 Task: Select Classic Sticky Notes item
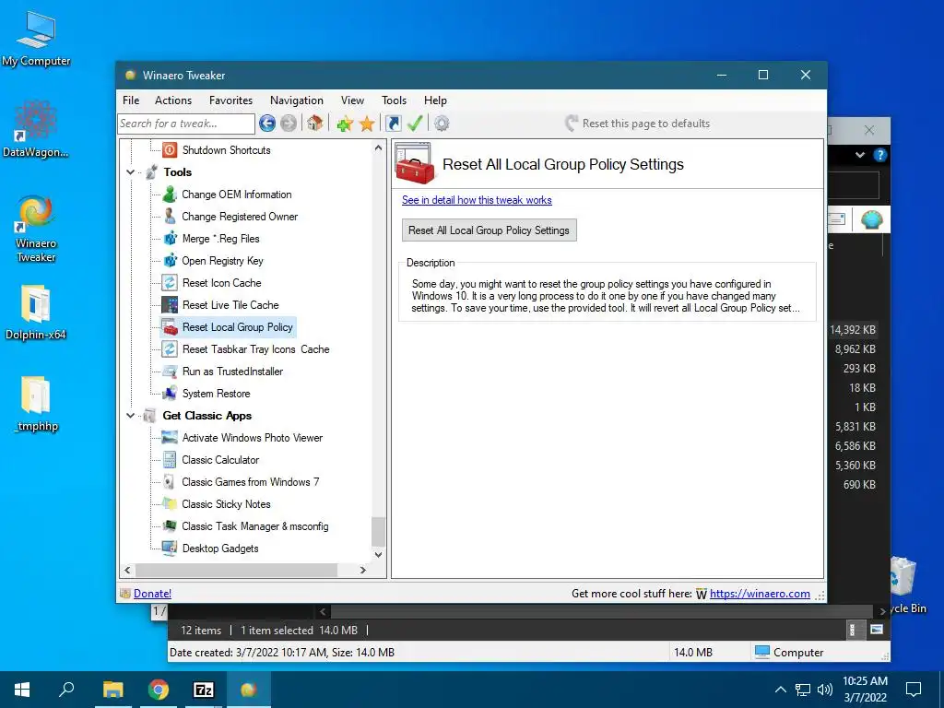pos(226,504)
